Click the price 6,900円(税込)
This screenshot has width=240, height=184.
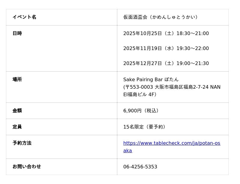tap(141, 111)
